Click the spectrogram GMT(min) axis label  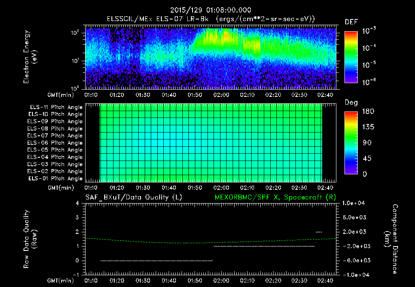[60, 95]
